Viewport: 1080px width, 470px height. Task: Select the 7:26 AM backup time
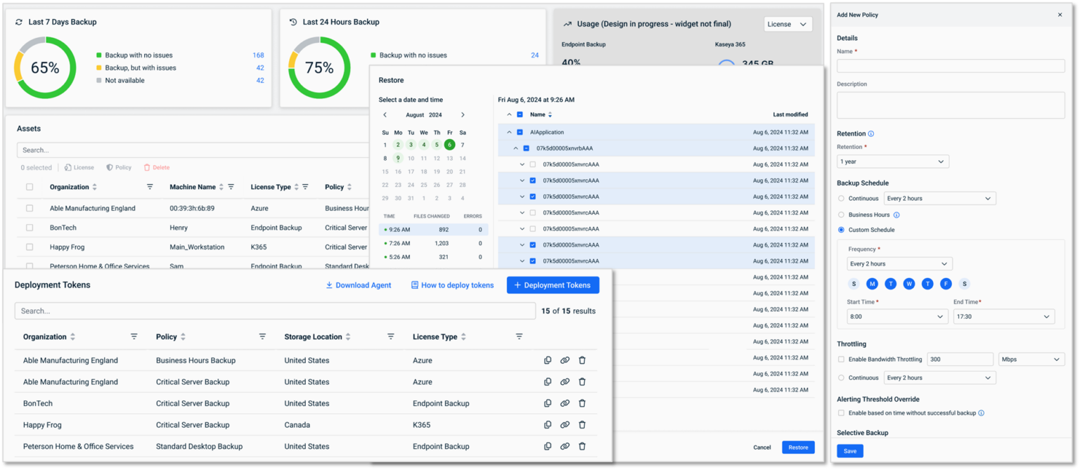(x=433, y=243)
